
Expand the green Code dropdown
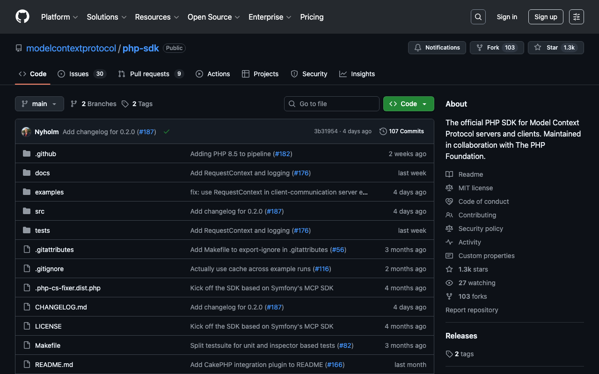tap(408, 104)
